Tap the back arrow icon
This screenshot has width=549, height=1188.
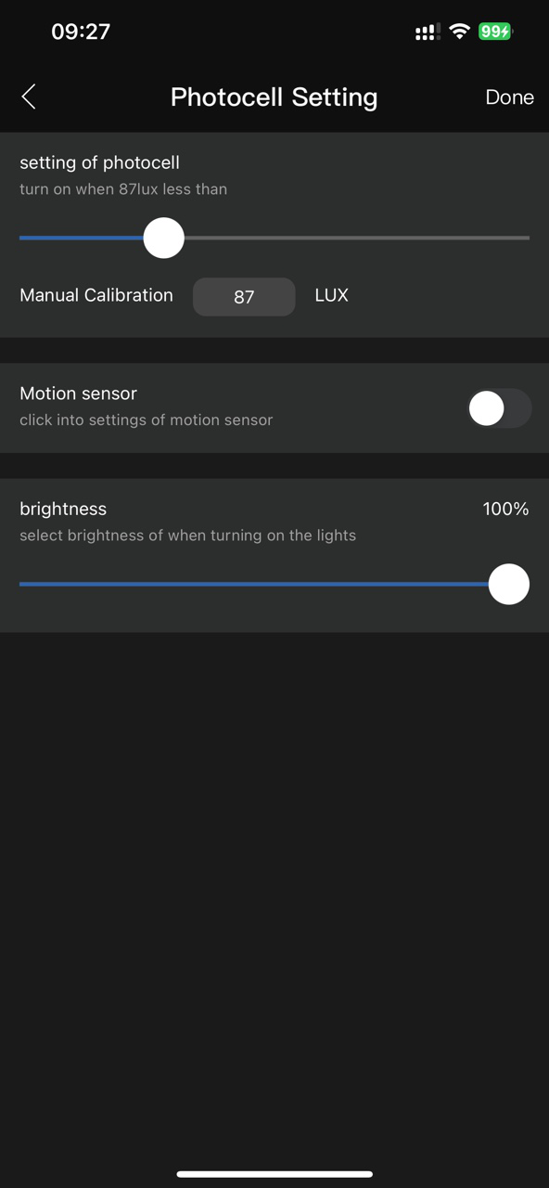pyautogui.click(x=29, y=97)
